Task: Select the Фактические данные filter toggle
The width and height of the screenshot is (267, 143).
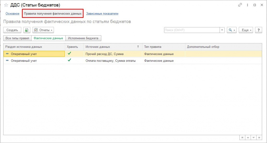Action: tap(48, 38)
